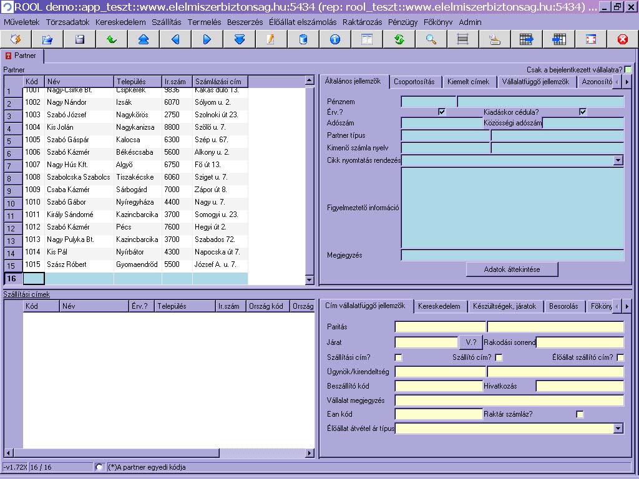Open the Törzsadatok menu
639x479 pixels.
(x=67, y=22)
